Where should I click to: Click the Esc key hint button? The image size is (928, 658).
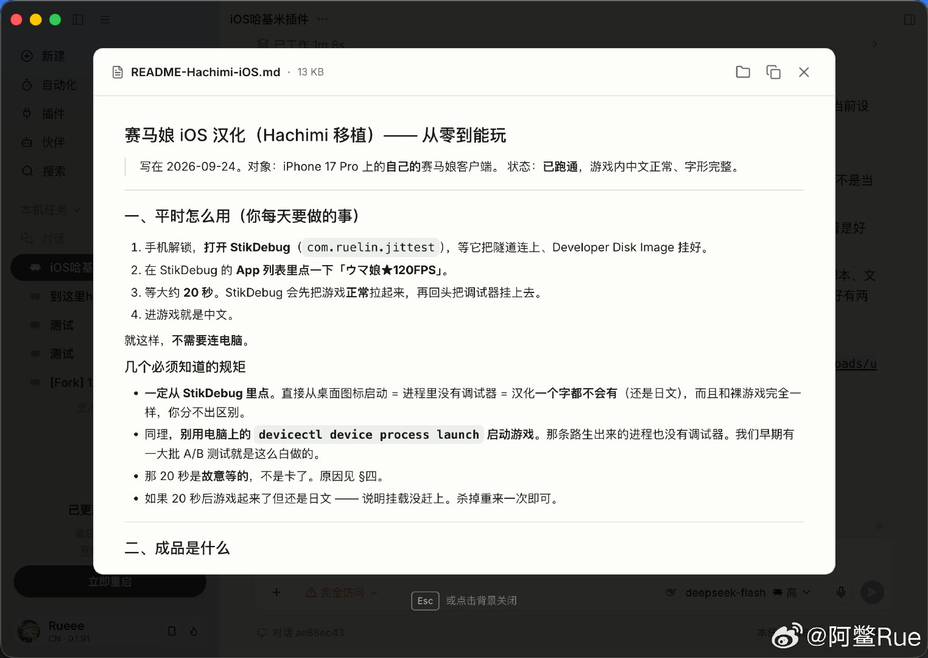(425, 601)
